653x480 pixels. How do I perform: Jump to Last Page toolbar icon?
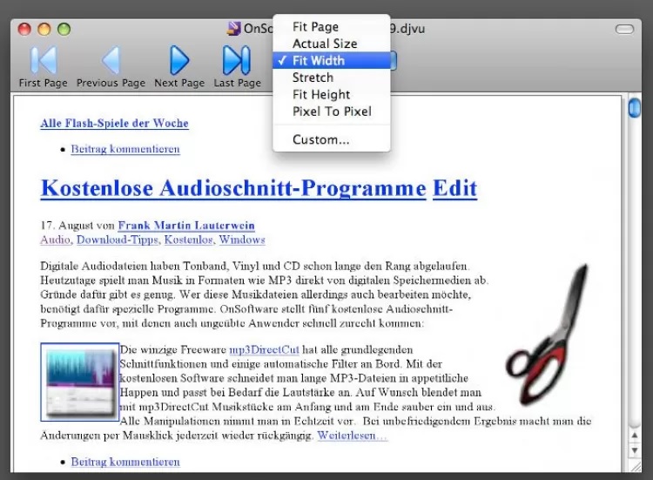237,60
